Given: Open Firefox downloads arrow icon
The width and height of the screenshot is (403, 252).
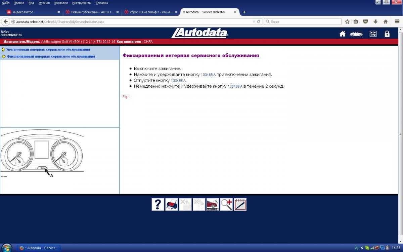Looking at the screenshot, I should tap(375, 22).
